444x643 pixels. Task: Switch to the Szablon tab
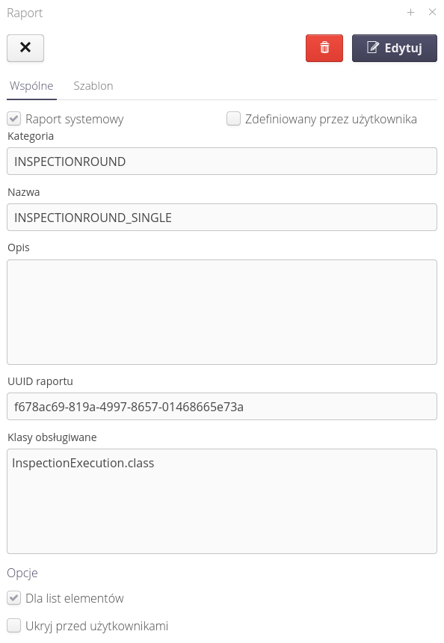[x=93, y=86]
